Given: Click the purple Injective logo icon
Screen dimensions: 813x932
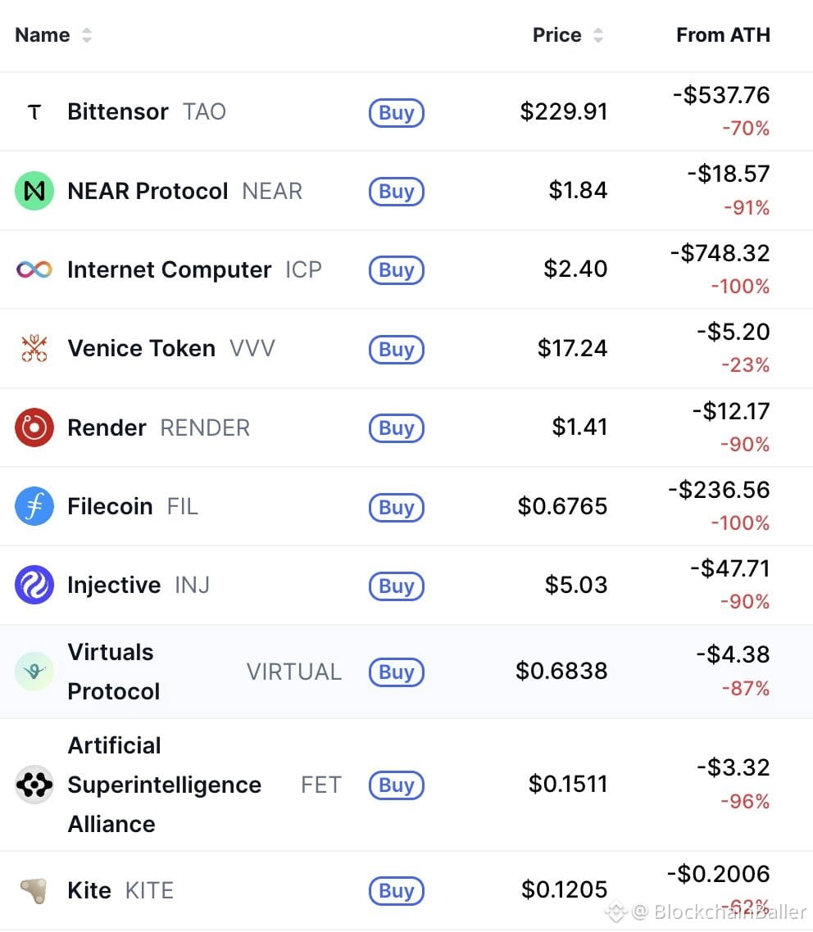Looking at the screenshot, I should (x=34, y=585).
